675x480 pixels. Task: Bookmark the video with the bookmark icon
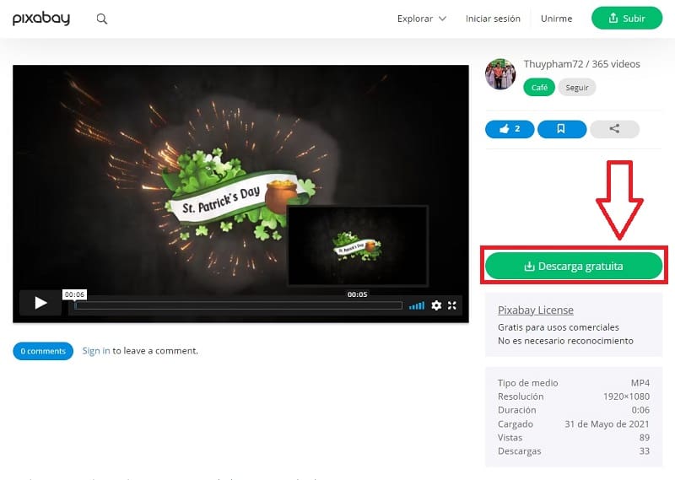(562, 129)
